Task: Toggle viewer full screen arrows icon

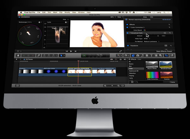Action: pos(121,51)
